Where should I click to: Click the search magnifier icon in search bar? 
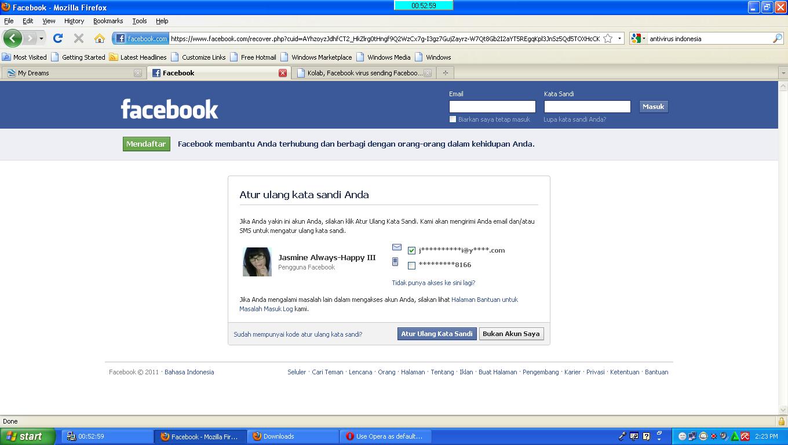click(x=778, y=38)
